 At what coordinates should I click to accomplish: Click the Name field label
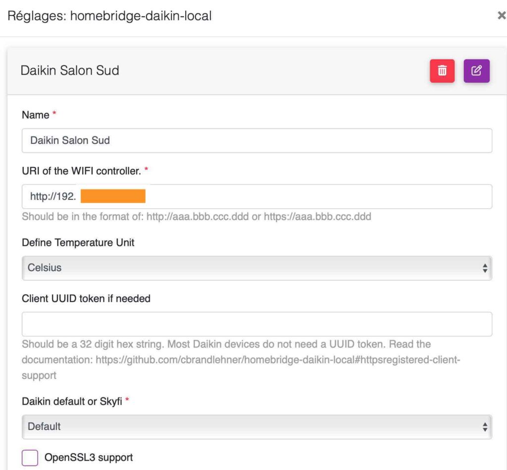[x=36, y=115]
